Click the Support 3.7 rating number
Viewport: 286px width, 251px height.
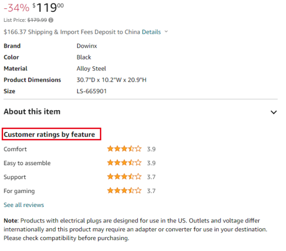pos(151,177)
